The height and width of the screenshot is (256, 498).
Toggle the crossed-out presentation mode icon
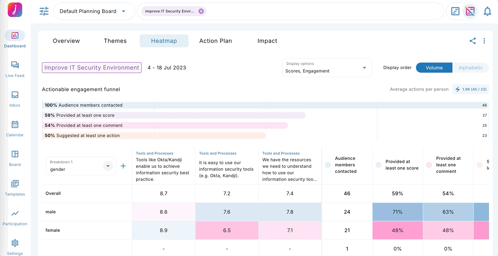pos(470,11)
